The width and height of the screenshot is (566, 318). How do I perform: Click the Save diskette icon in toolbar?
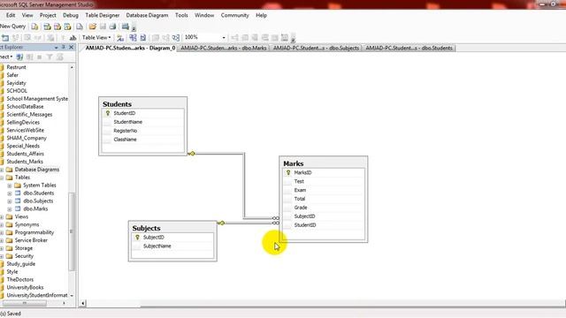[x=103, y=26]
